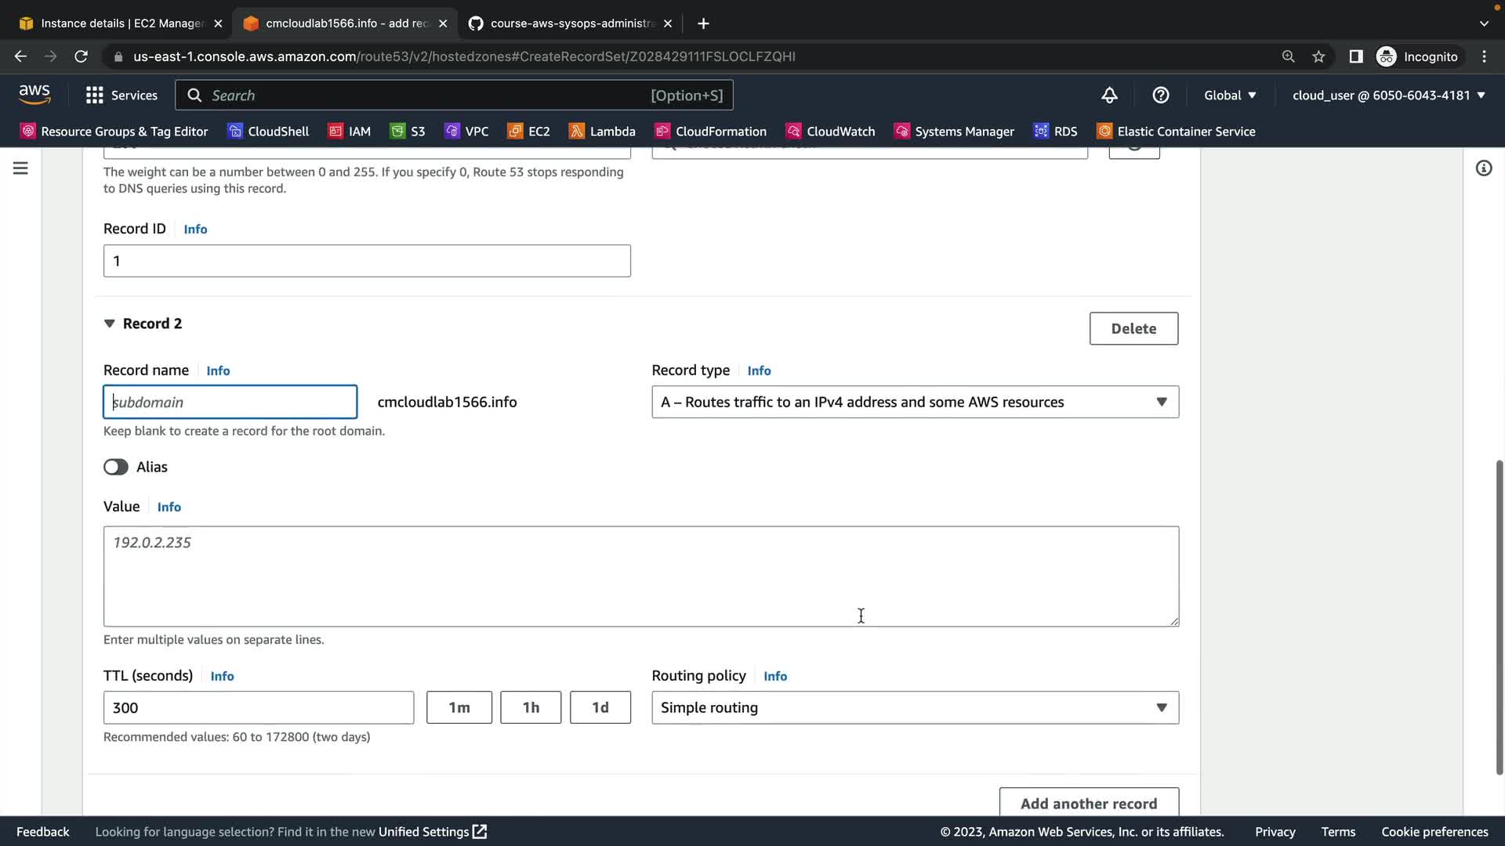Open the Global region dropdown
Screen dimensions: 1505x846
[x=1230, y=95]
